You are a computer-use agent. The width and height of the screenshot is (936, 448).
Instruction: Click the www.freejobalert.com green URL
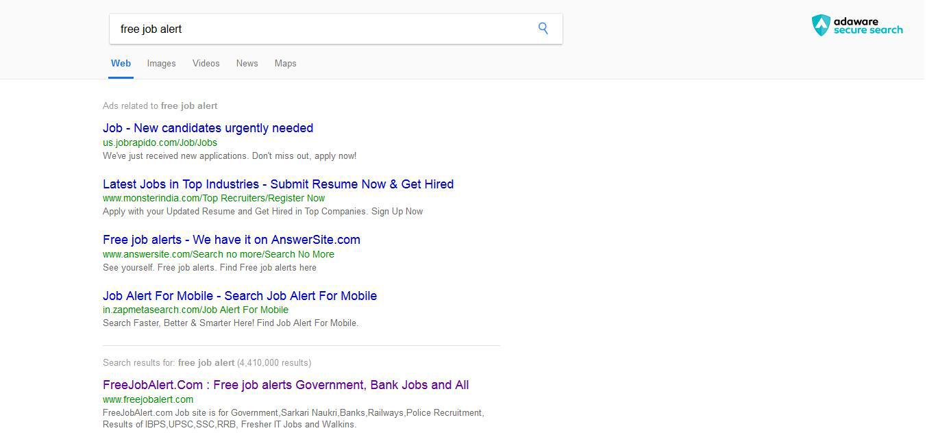click(147, 399)
